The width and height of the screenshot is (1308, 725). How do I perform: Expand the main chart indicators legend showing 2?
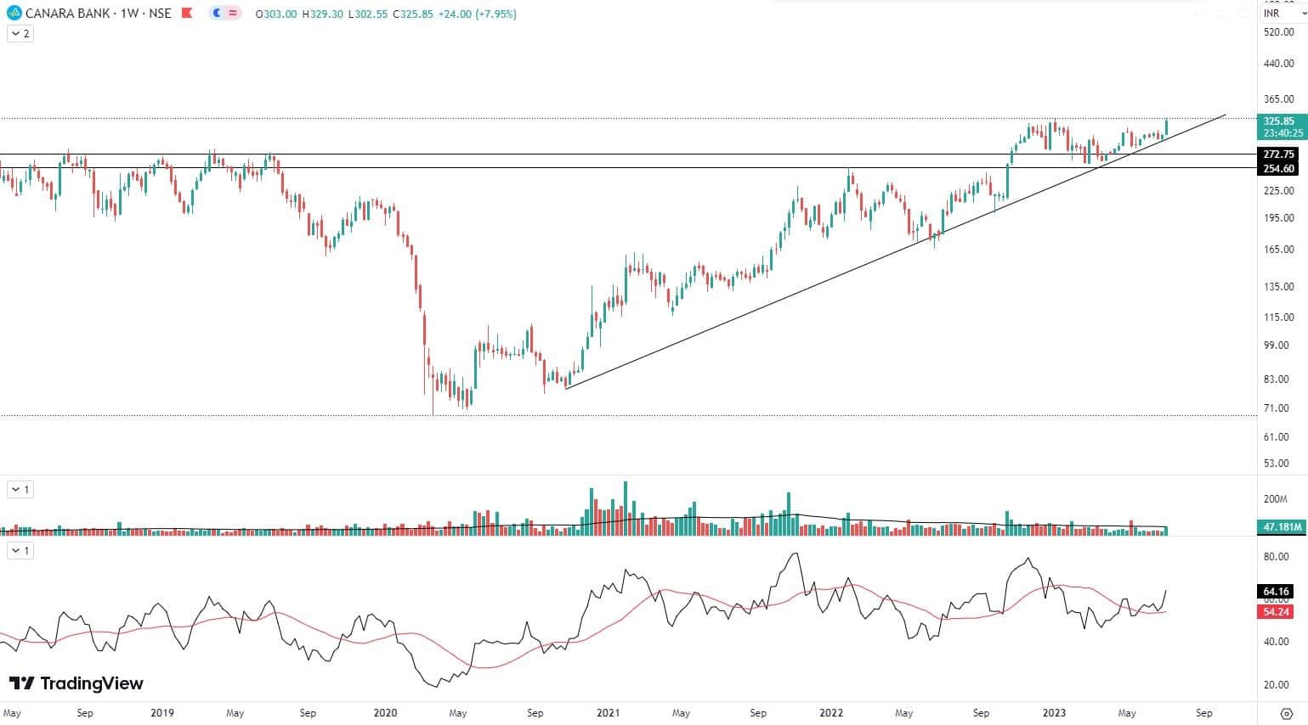[20, 34]
